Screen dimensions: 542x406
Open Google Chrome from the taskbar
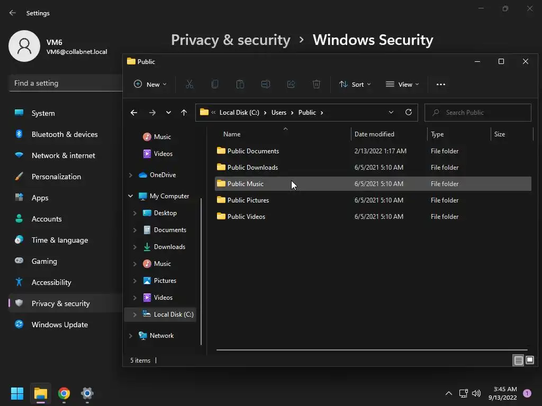pyautogui.click(x=64, y=393)
